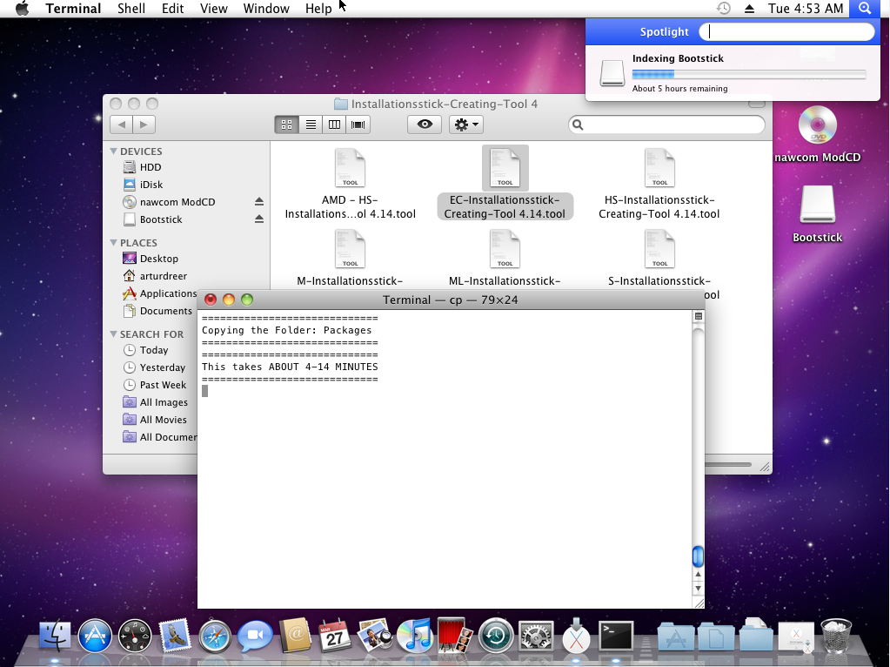Toggle Quick Look with the eye button
The width and height of the screenshot is (890, 667).
(424, 125)
